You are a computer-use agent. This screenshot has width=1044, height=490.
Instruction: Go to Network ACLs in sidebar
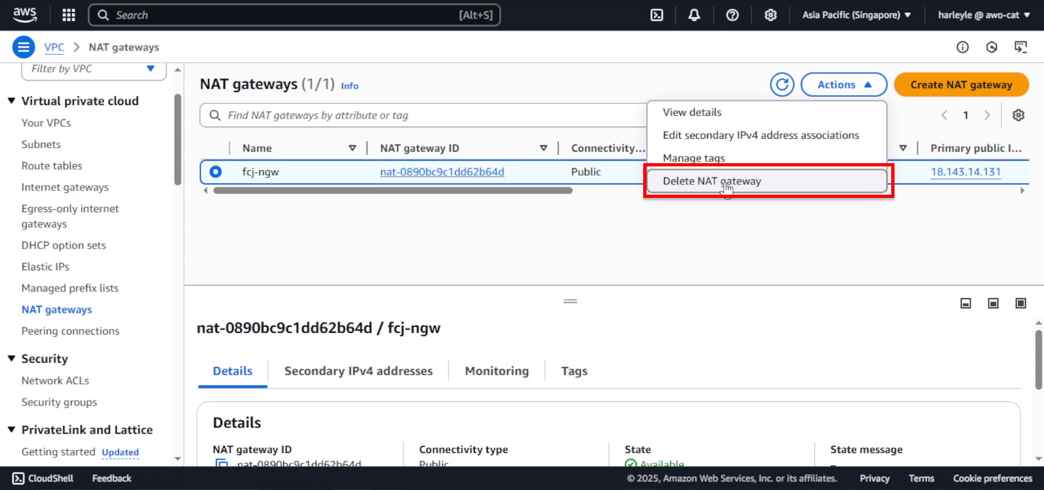tap(55, 381)
